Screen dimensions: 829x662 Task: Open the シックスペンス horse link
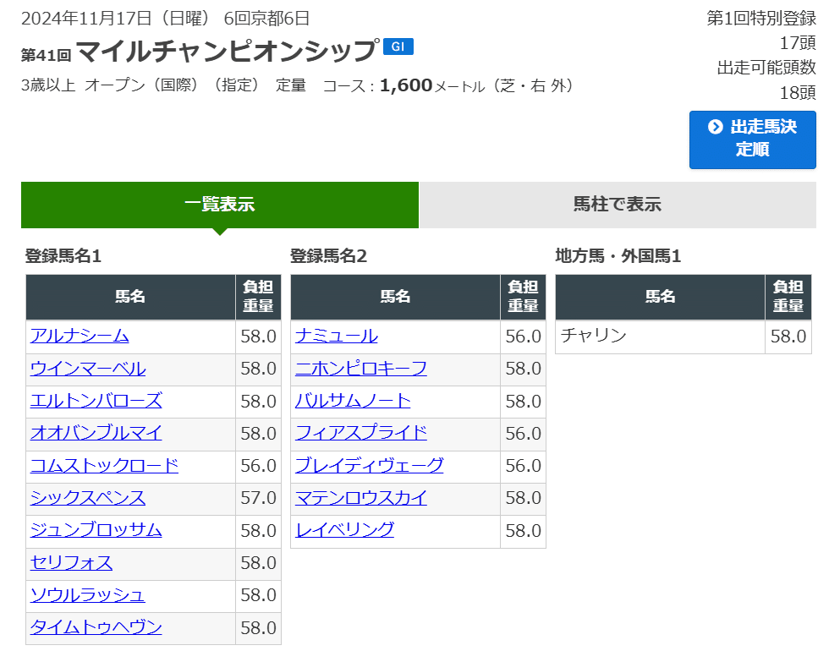pos(88,498)
